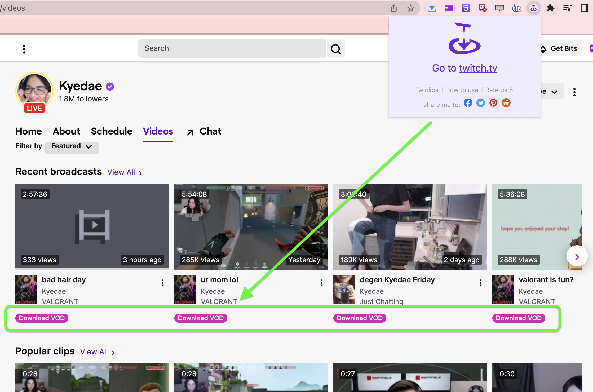The width and height of the screenshot is (593, 392).
Task: Click the monitor screen extension icon
Action: (499, 8)
